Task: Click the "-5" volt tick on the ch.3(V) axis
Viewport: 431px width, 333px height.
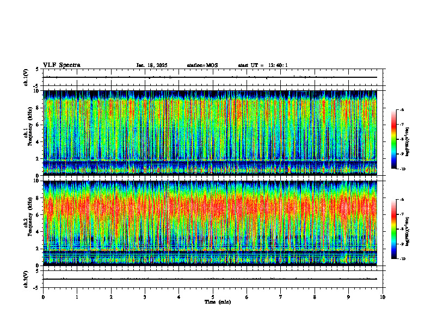Action: [36, 288]
